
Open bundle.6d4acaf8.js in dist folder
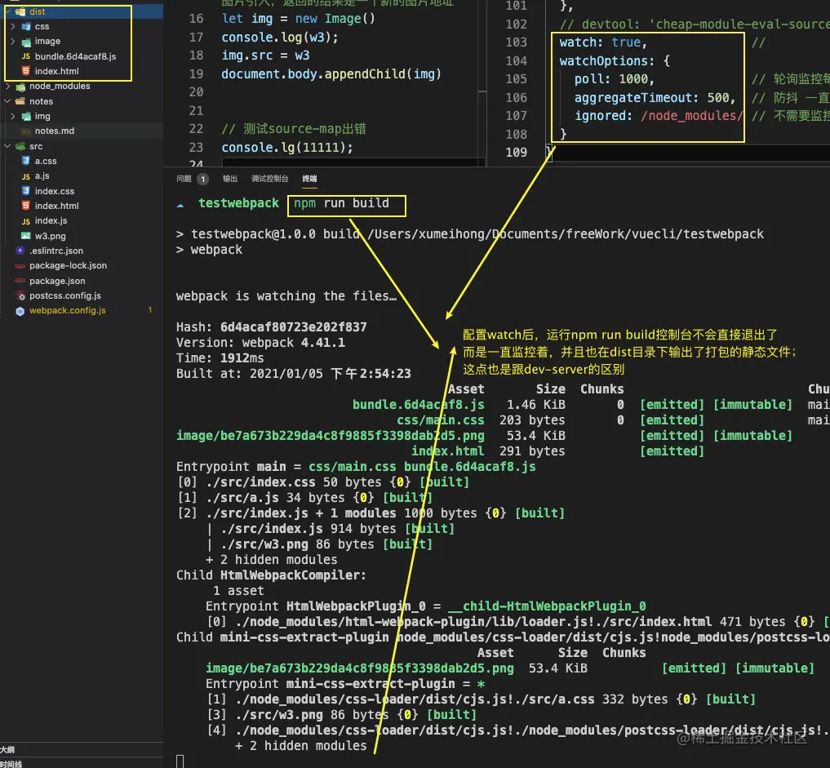76,56
